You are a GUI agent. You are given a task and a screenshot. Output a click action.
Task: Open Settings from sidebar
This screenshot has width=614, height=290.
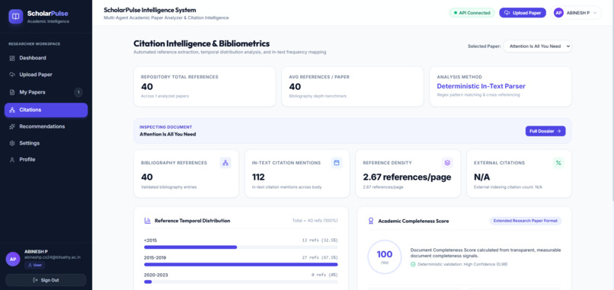46,143
